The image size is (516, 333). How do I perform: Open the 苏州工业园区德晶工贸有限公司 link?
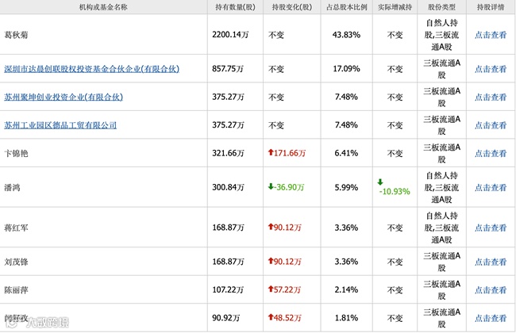pos(60,125)
